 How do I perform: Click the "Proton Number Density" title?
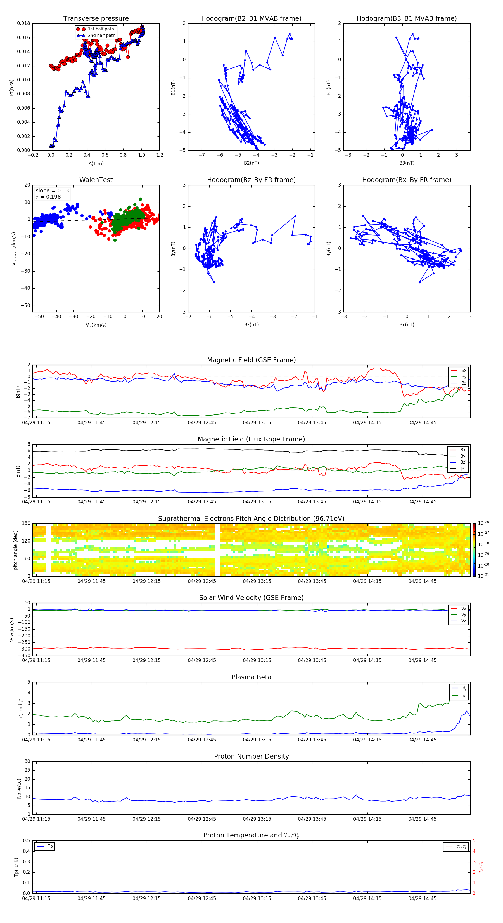[251, 756]
